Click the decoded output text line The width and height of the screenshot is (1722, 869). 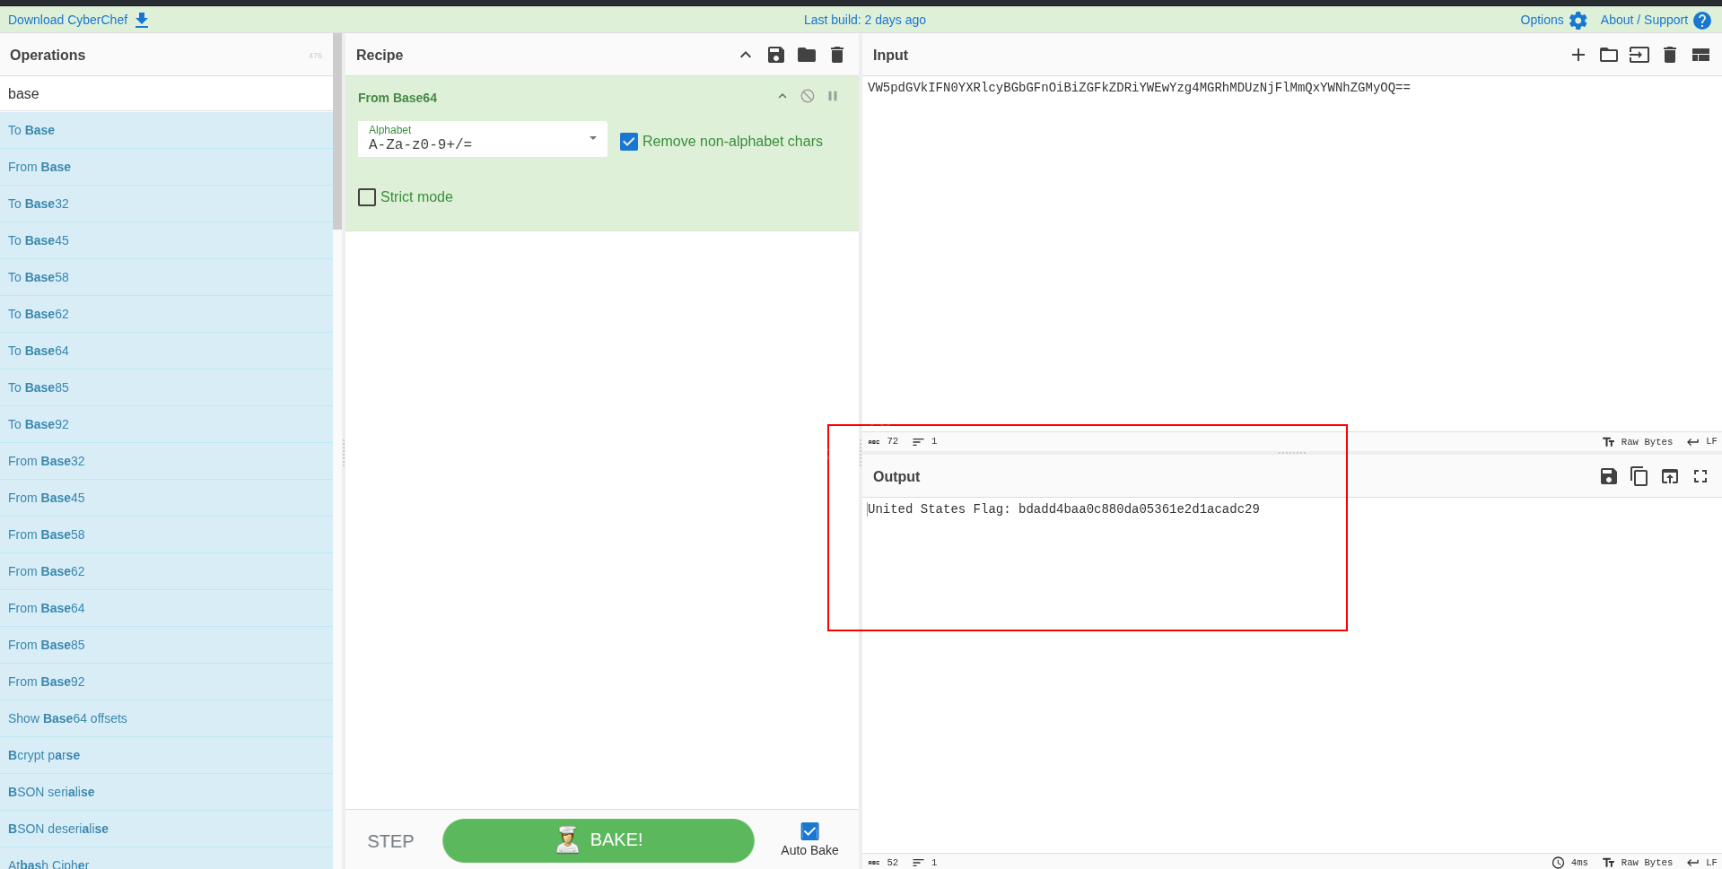click(1063, 508)
